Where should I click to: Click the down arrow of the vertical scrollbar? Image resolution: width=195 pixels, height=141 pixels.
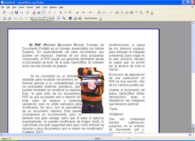193,125
